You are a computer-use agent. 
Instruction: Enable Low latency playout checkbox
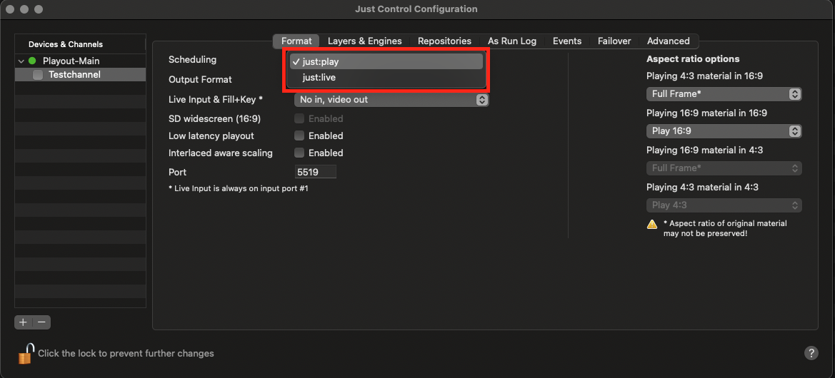click(299, 136)
